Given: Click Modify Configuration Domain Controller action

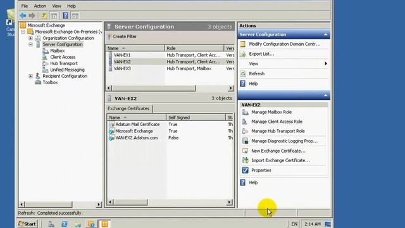Looking at the screenshot, I should click(284, 44).
